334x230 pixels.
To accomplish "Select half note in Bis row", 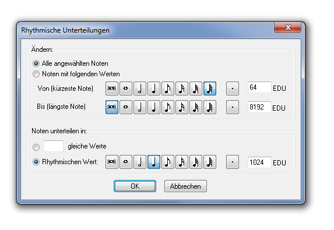I will pos(140,107).
